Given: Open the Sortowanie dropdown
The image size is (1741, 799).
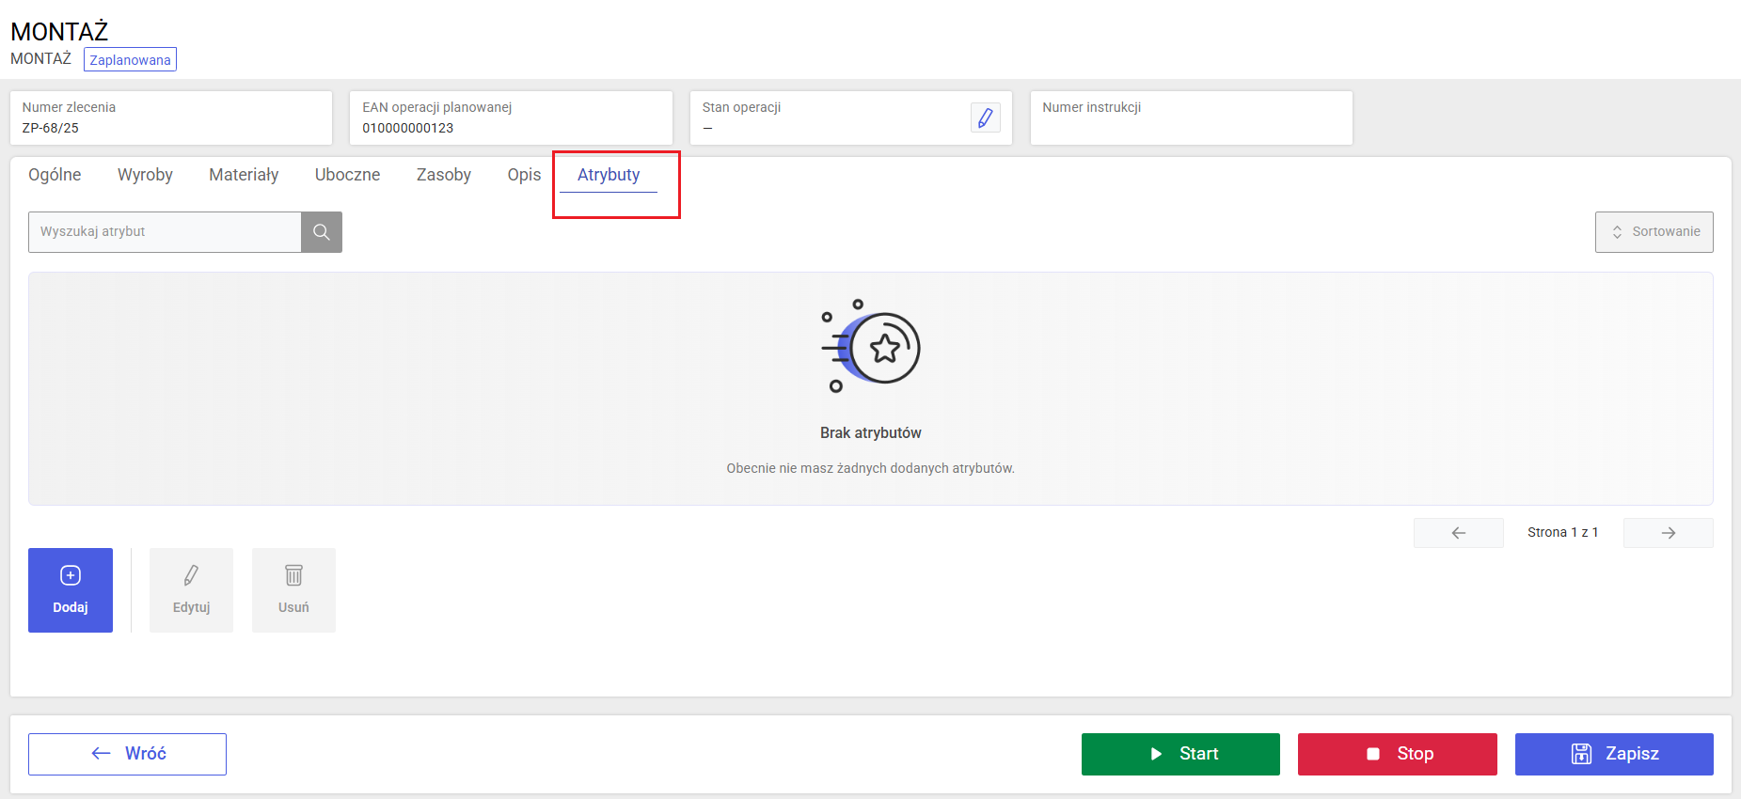Looking at the screenshot, I should [x=1654, y=232].
